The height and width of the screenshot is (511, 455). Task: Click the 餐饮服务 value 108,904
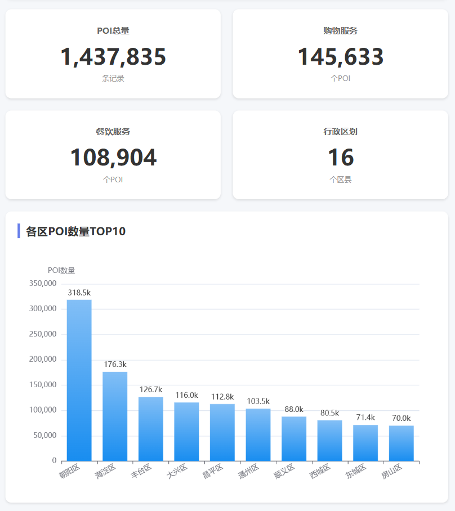coord(113,158)
